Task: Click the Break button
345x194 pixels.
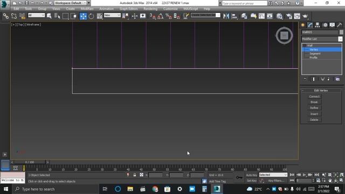Action: pos(314,102)
